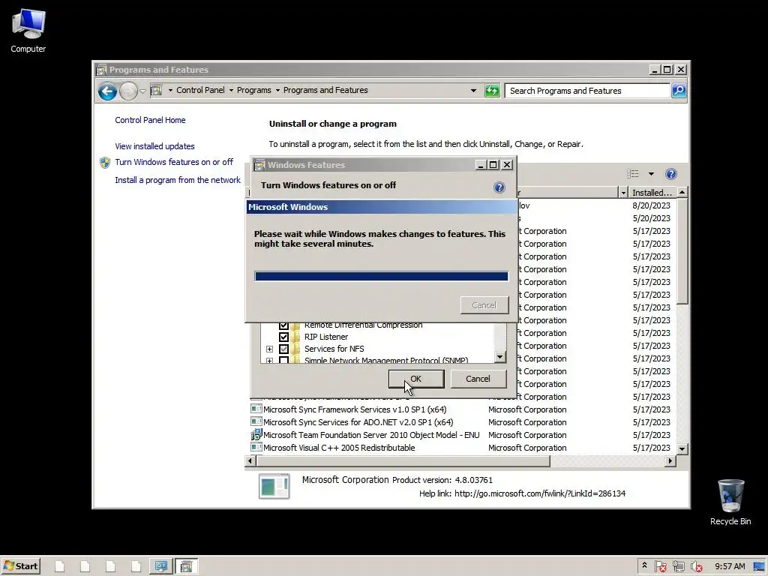Click shield icon beside Turn Windows features
Image resolution: width=768 pixels, height=576 pixels.
click(105, 163)
